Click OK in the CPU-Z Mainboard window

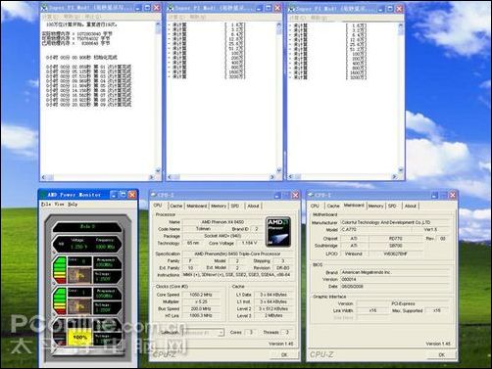(441, 354)
